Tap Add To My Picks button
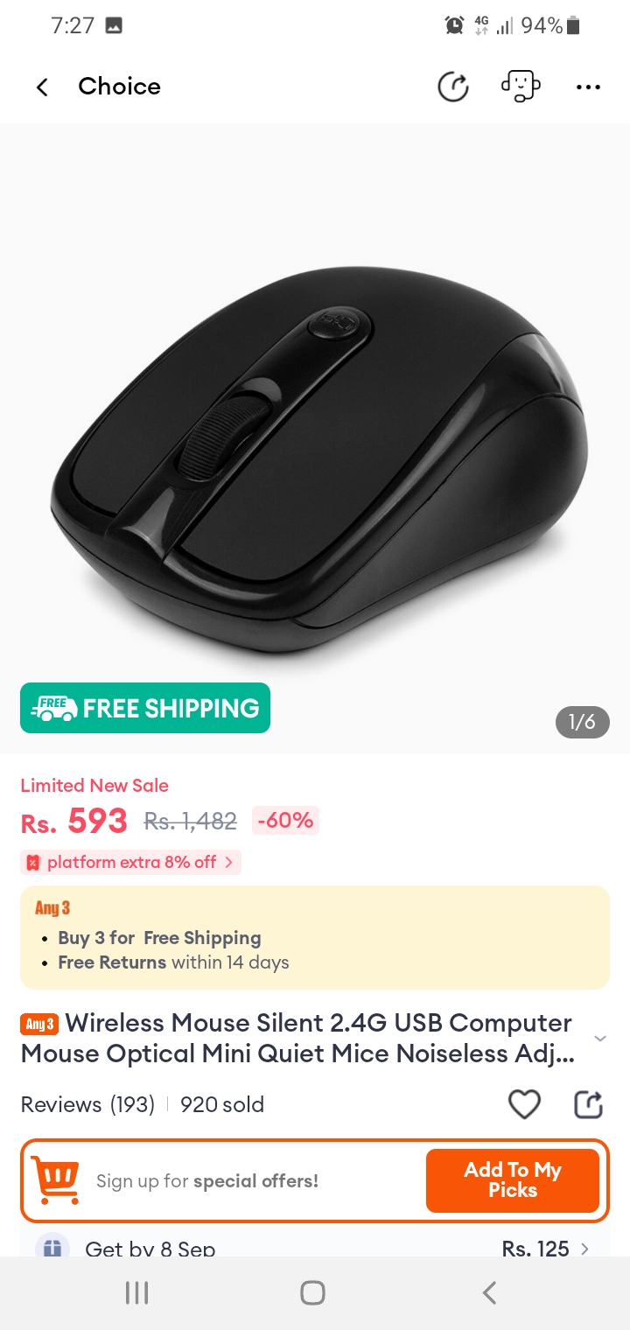Viewport: 630px width, 1330px height. (513, 1180)
